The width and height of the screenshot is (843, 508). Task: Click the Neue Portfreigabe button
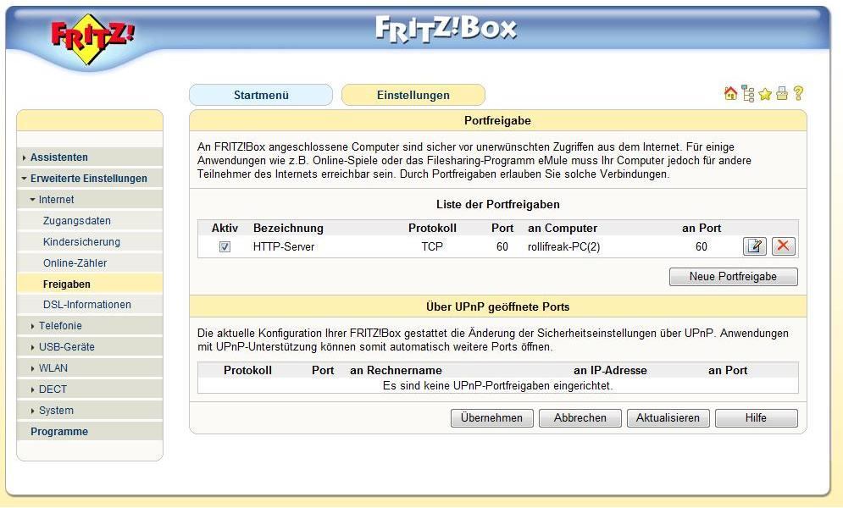pyautogui.click(x=734, y=277)
